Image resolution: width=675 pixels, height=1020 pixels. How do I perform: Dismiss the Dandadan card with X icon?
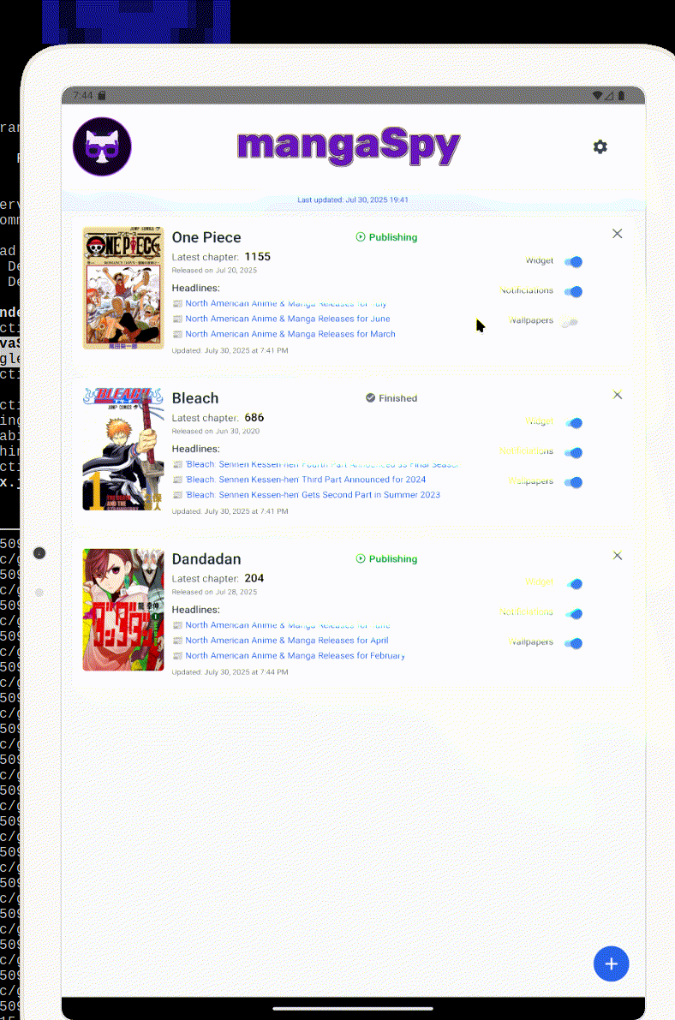point(617,556)
